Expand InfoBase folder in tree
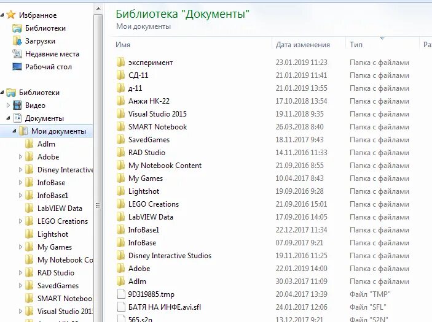Image resolution: width=432 pixels, height=322 pixels. pyautogui.click(x=20, y=182)
